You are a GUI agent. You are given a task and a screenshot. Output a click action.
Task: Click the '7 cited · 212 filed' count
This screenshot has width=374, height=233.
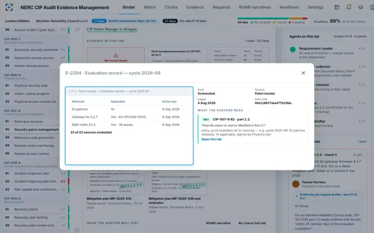coord(257,41)
